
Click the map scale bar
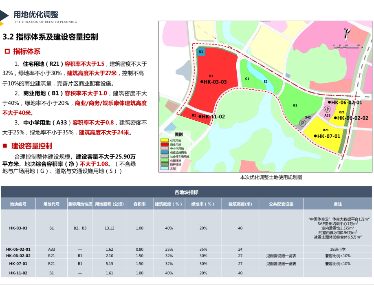347,47
